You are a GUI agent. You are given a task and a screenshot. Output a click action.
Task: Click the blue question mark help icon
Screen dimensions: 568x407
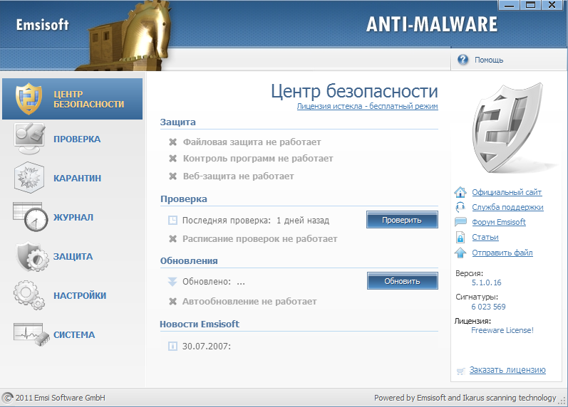(463, 59)
